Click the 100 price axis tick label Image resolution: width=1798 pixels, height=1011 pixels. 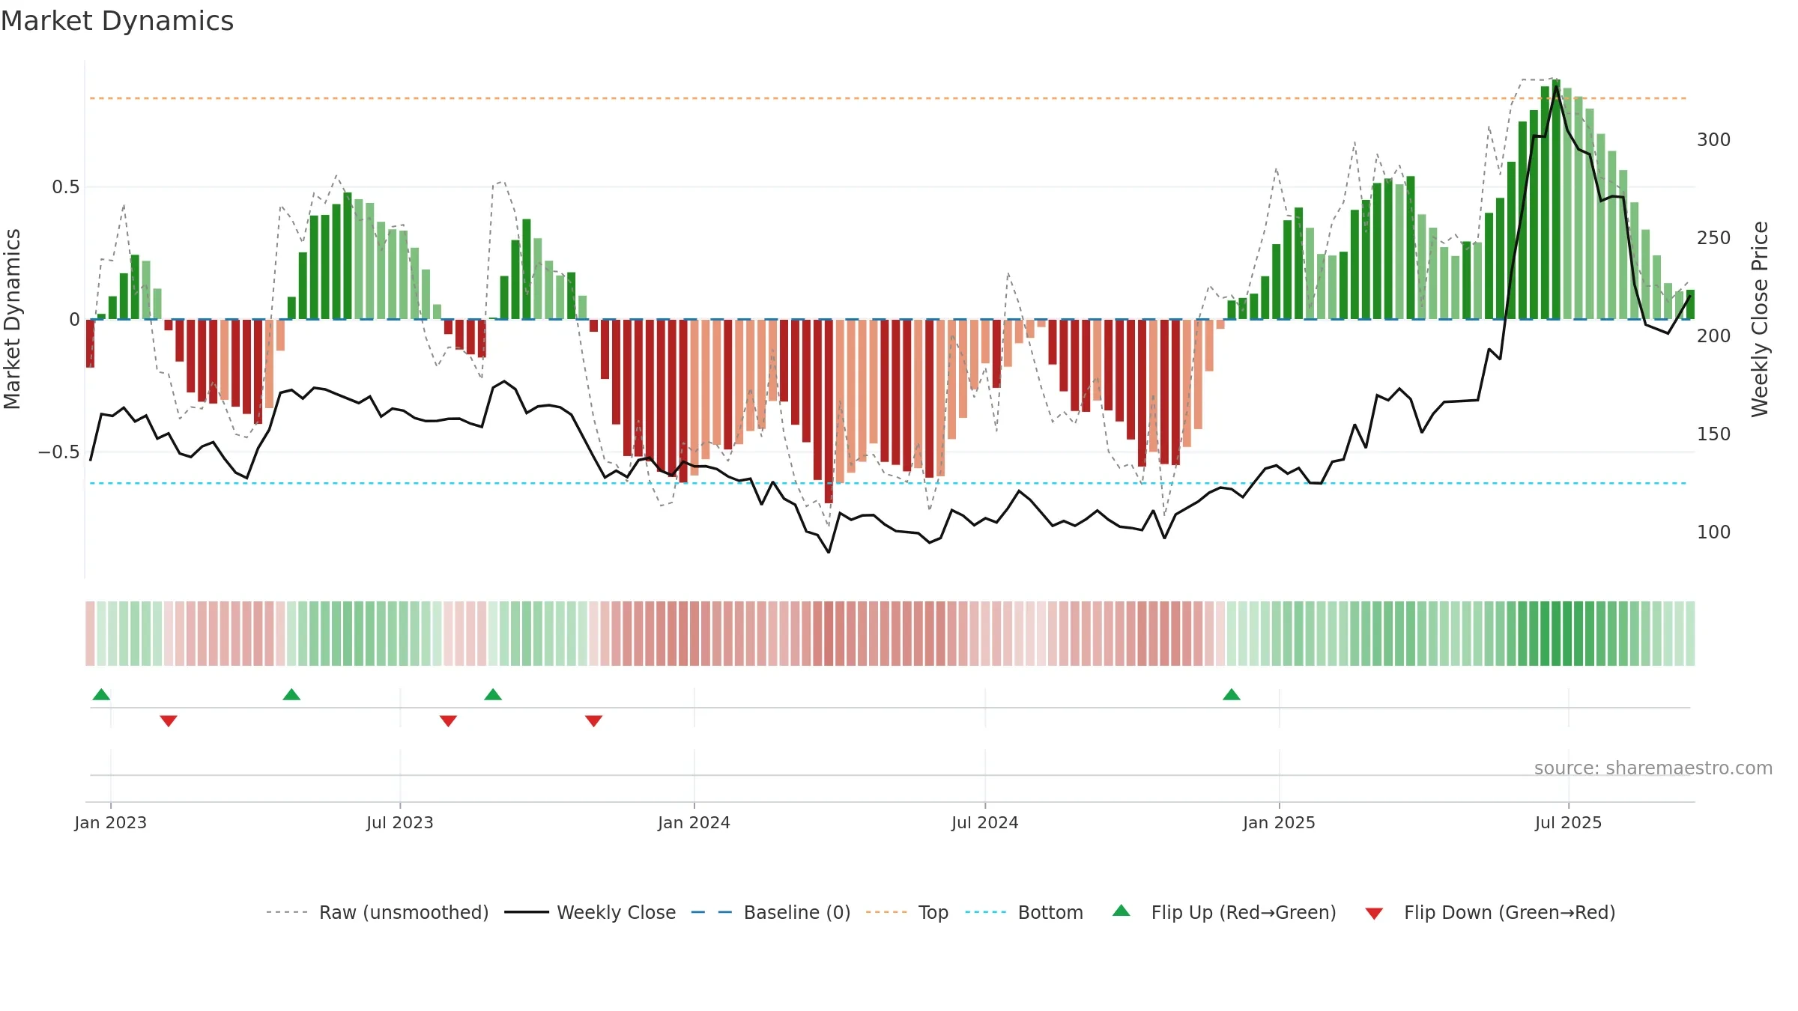click(x=1714, y=532)
